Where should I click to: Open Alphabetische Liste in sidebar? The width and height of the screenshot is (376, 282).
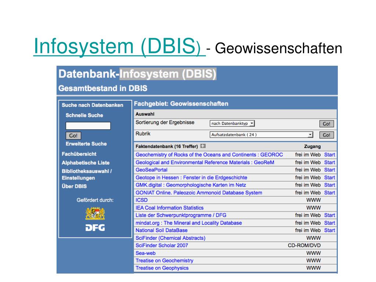click(x=86, y=163)
